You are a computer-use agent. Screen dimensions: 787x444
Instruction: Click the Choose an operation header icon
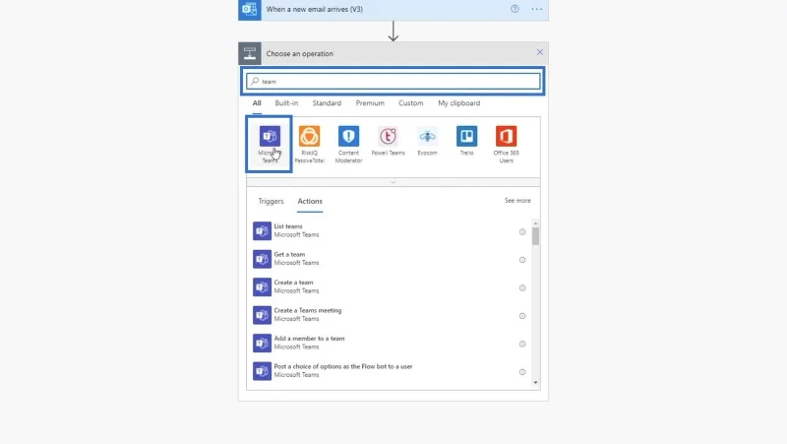pyautogui.click(x=250, y=53)
